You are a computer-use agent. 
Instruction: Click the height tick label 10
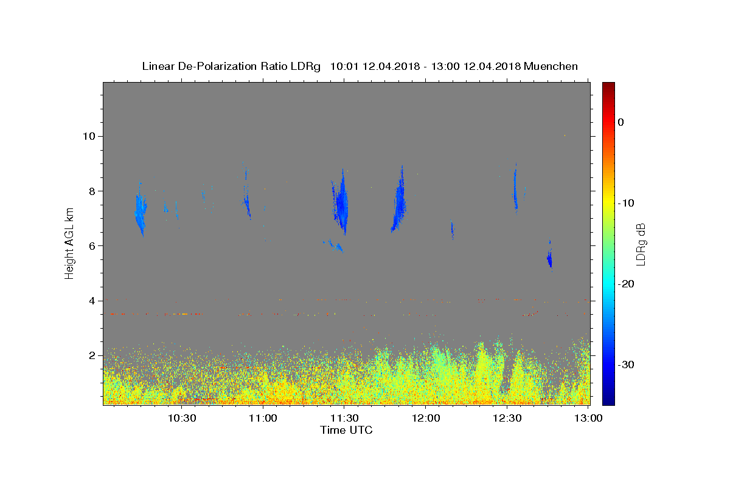(89, 136)
